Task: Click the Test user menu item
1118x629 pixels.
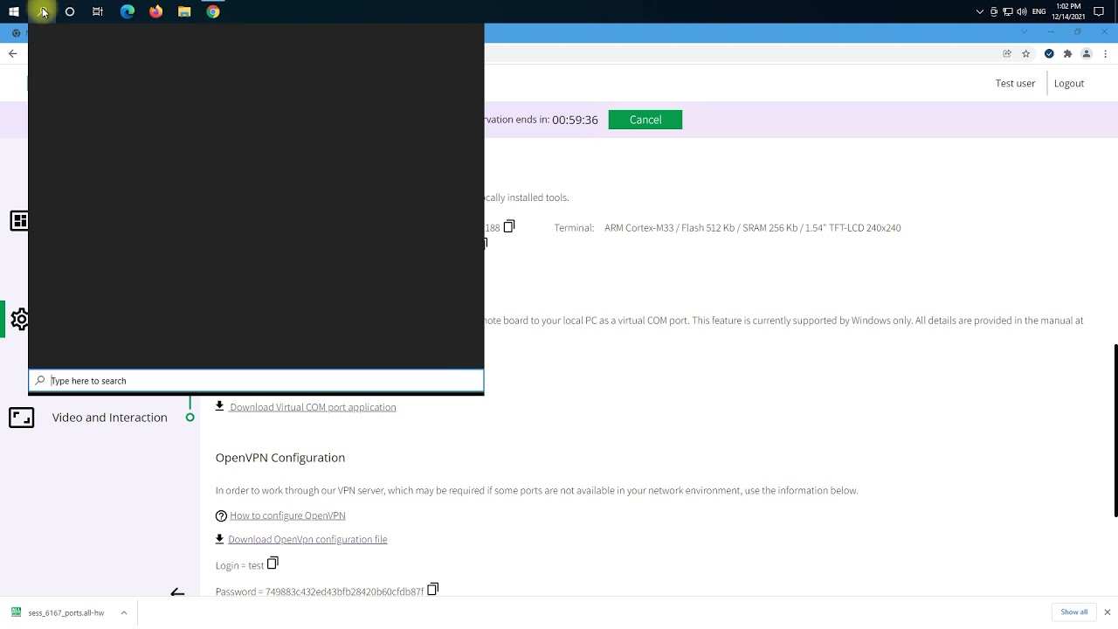Action: coord(1015,83)
